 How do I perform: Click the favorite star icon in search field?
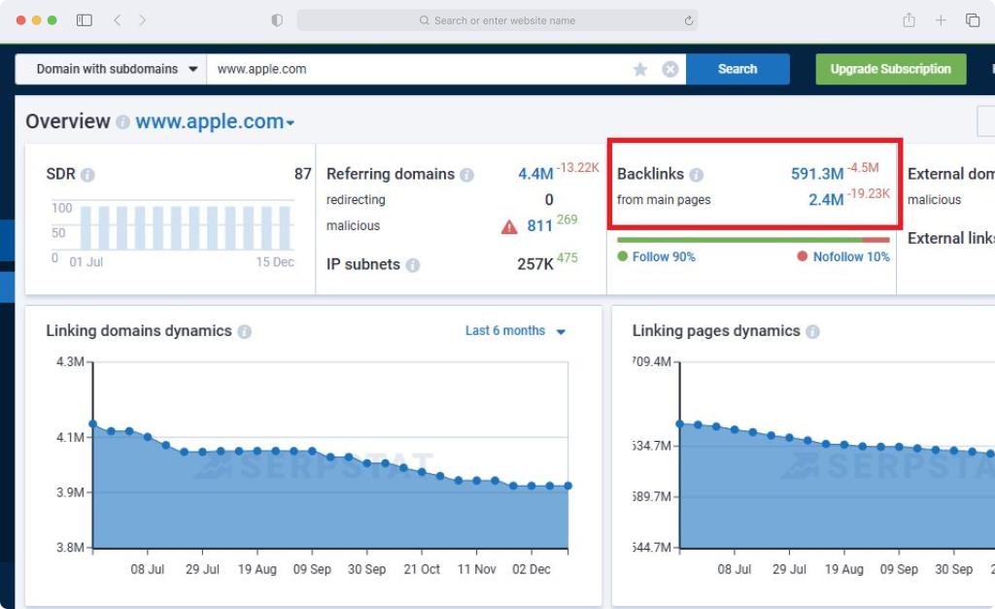640,69
